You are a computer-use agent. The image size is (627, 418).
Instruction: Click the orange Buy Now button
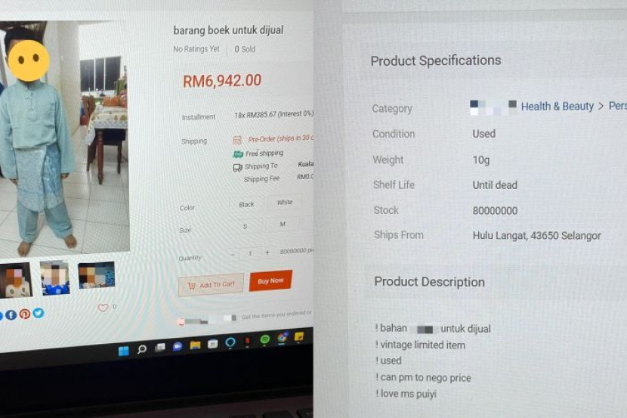(270, 280)
